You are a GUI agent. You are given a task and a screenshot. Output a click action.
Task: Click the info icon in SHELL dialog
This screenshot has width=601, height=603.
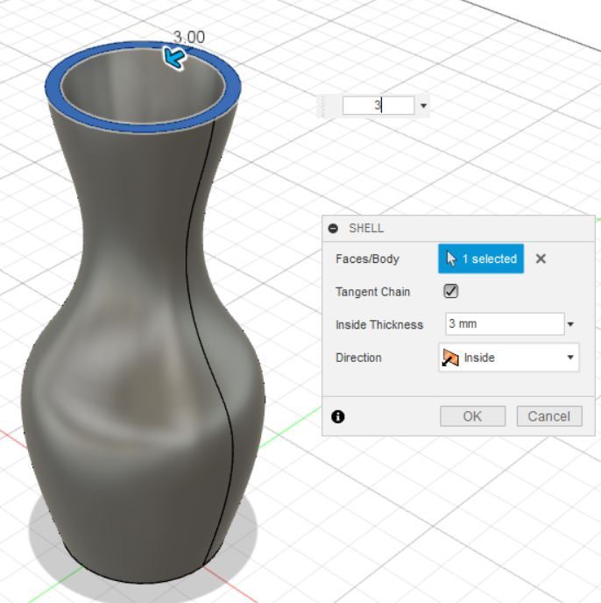pyautogui.click(x=337, y=416)
